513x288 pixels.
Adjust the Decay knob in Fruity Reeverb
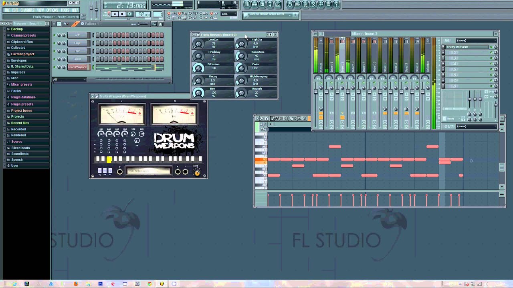point(198,80)
